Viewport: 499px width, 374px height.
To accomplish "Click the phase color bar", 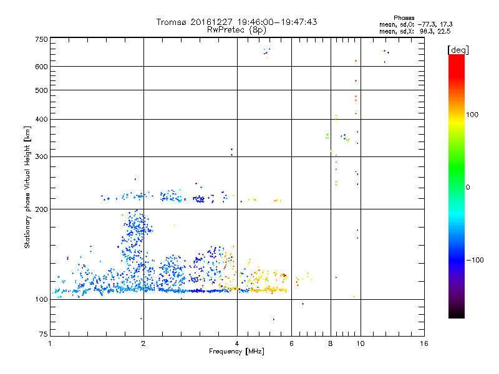I will (x=457, y=186).
